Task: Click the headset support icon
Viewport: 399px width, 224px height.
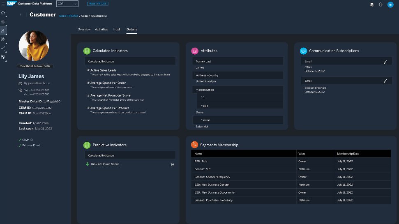Action: 381,4
